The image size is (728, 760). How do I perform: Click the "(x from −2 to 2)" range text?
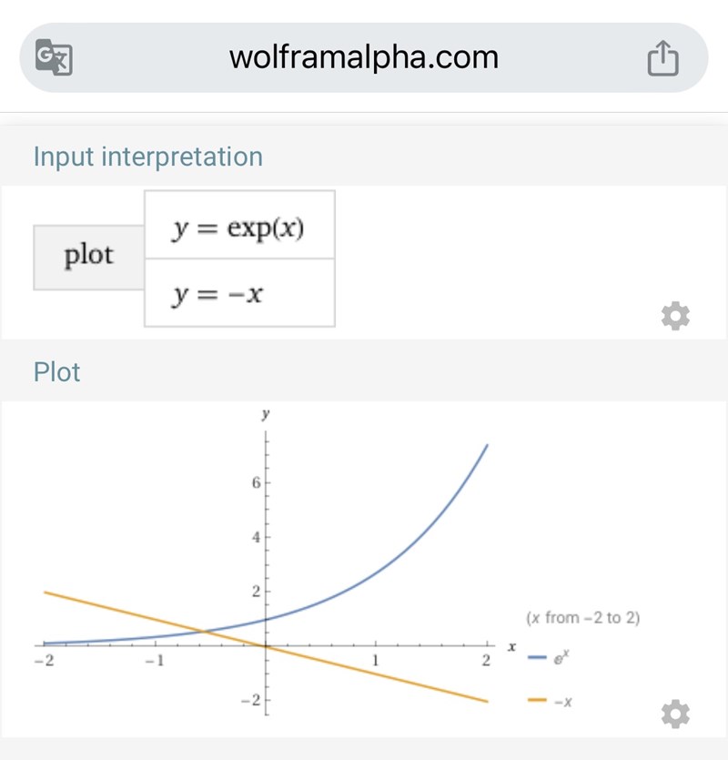click(582, 618)
